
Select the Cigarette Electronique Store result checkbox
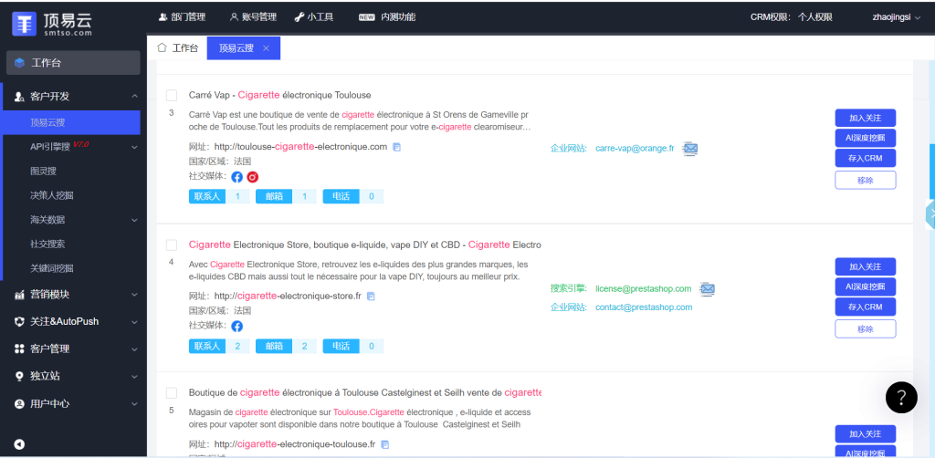tap(172, 245)
